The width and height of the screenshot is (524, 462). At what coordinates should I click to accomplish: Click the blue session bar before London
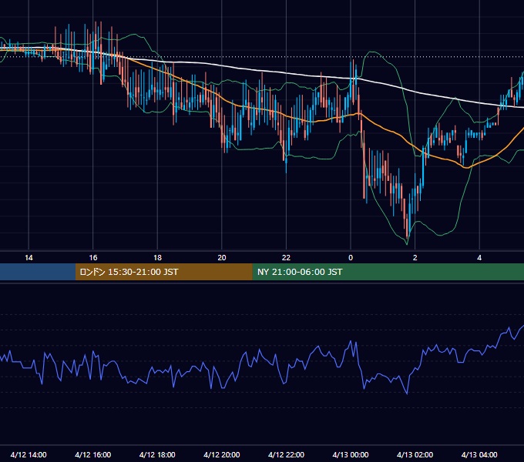click(x=38, y=272)
